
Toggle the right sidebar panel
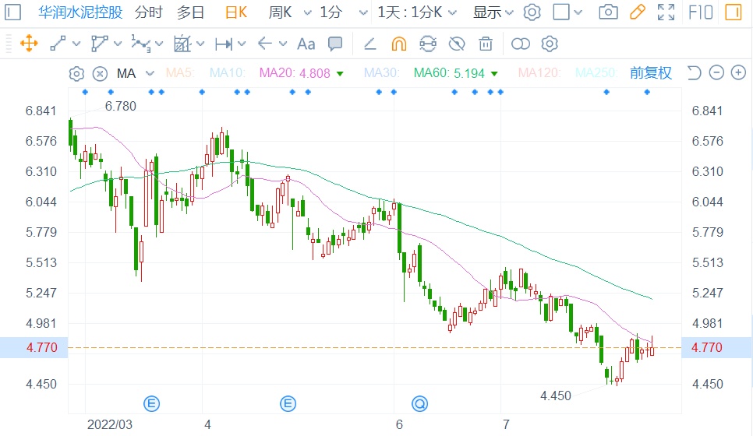click(x=734, y=12)
